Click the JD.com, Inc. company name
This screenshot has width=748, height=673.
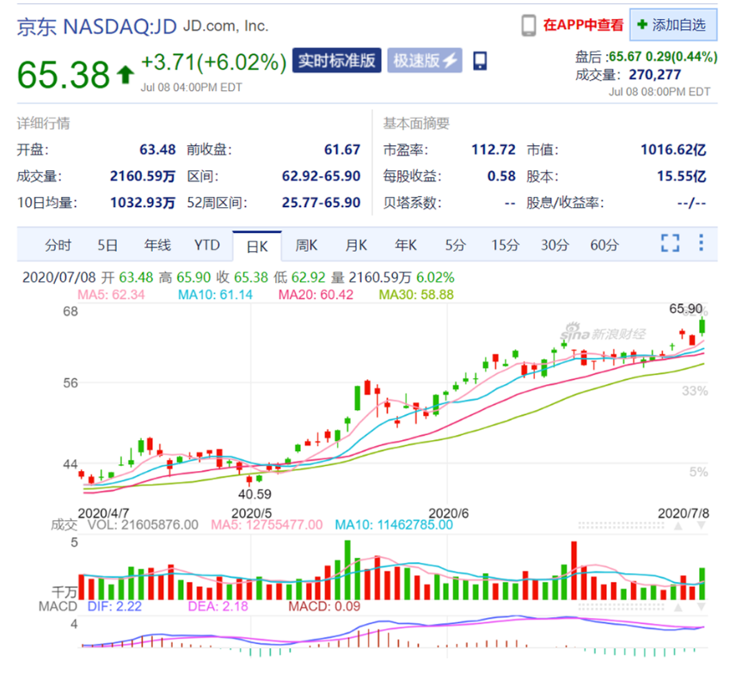[x=225, y=26]
